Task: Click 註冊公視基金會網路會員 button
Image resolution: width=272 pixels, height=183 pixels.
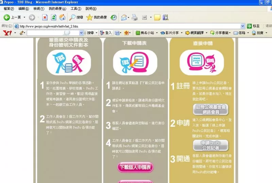Action: click(x=210, y=109)
